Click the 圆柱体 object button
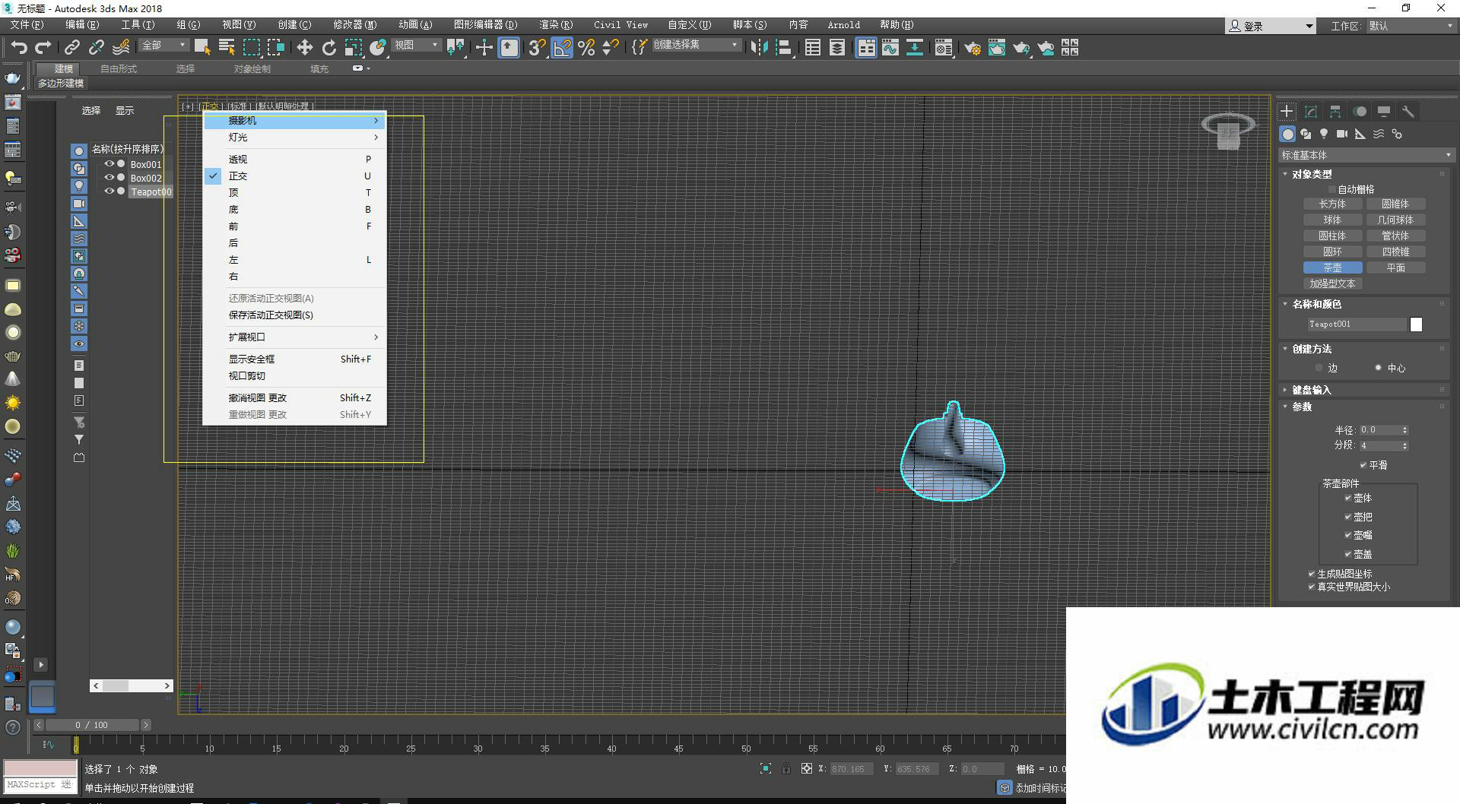The image size is (1460, 804). [1332, 236]
